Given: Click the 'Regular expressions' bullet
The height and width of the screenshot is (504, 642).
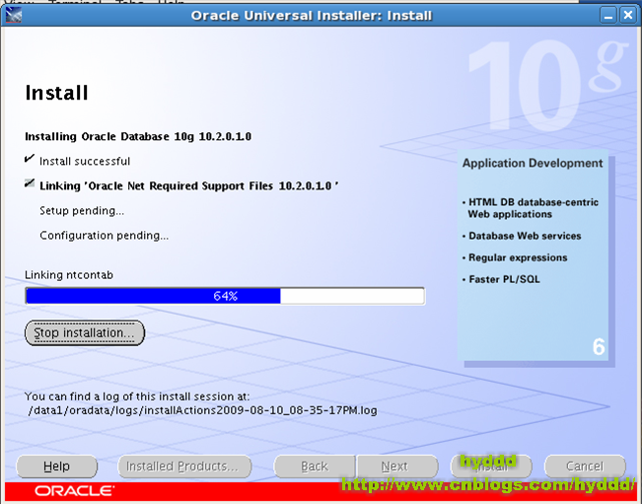Looking at the screenshot, I should tap(515, 257).
